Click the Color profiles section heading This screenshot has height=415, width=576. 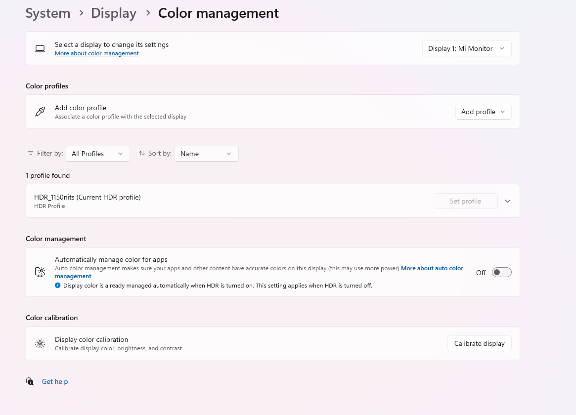pos(46,86)
